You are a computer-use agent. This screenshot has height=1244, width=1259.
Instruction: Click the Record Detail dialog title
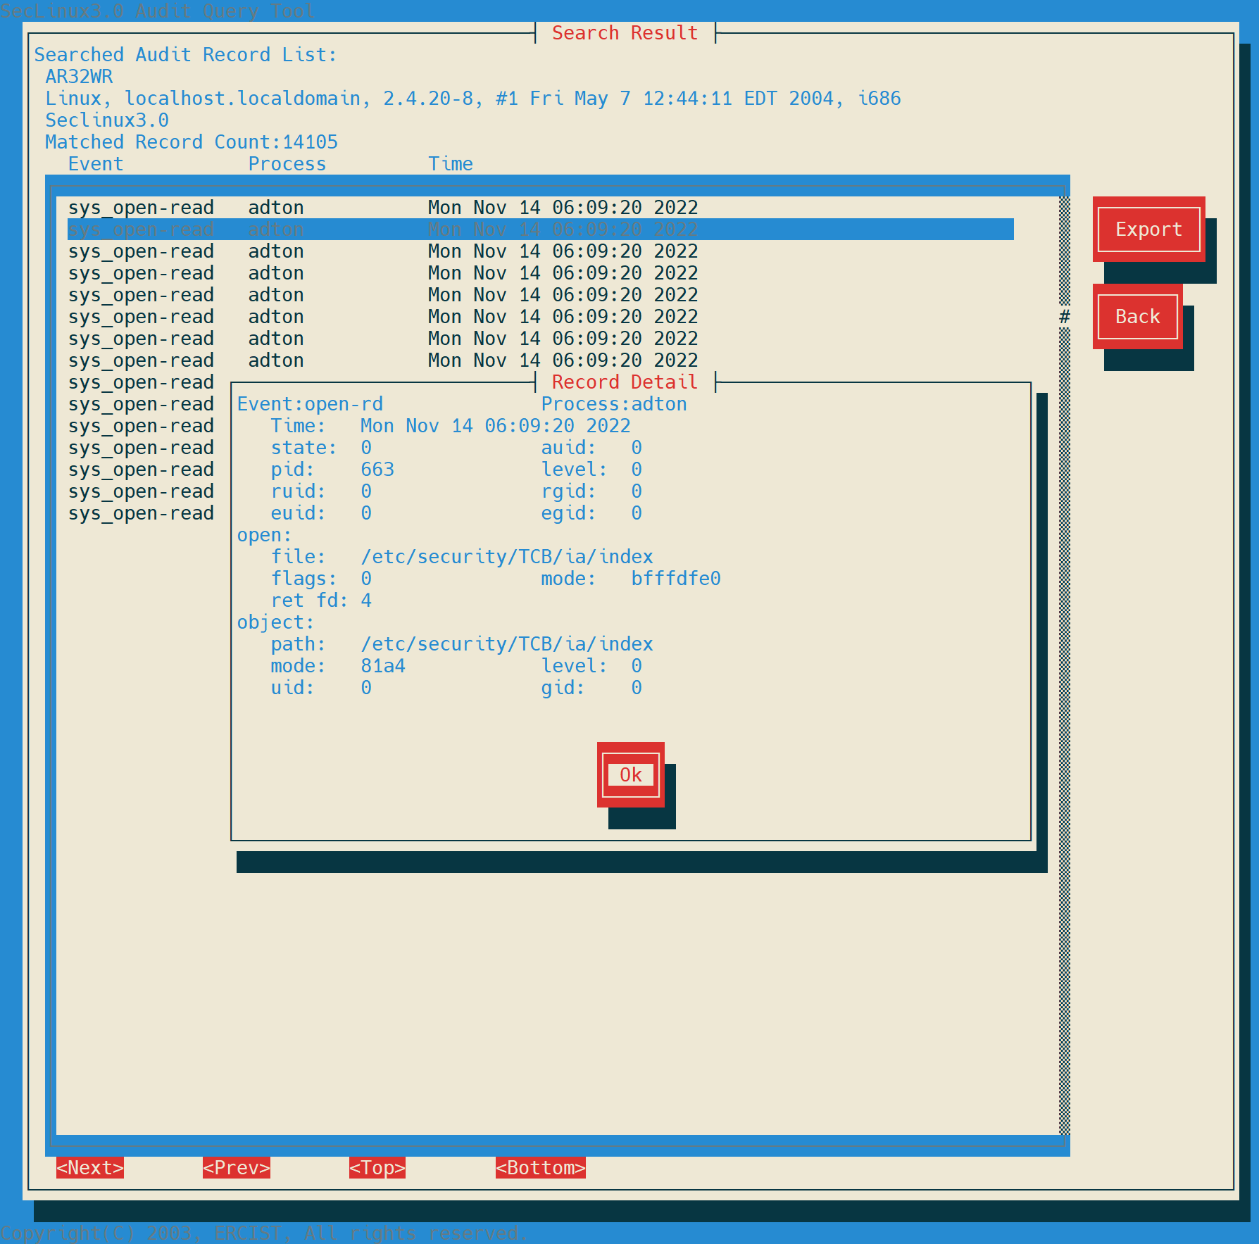[625, 382]
